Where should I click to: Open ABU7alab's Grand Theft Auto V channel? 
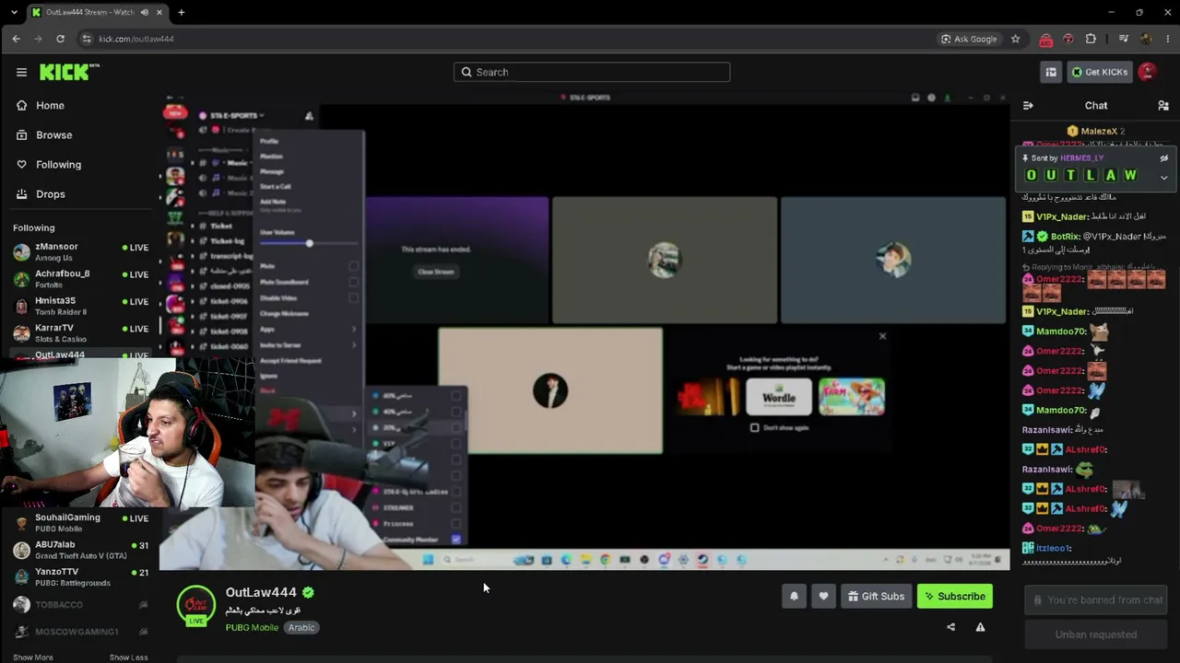80,550
